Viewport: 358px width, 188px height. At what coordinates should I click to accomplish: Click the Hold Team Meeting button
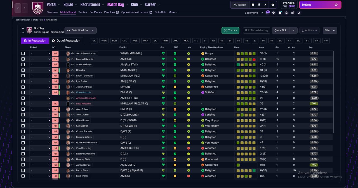point(256,30)
